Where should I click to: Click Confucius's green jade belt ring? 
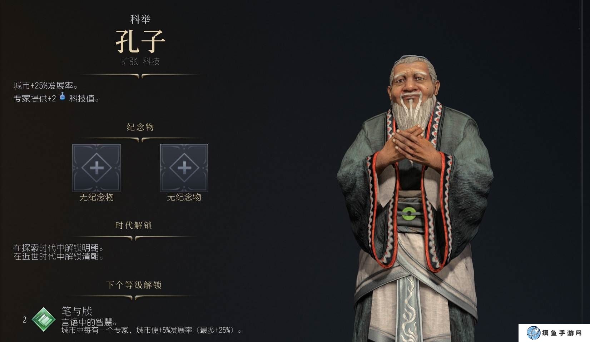coord(409,214)
